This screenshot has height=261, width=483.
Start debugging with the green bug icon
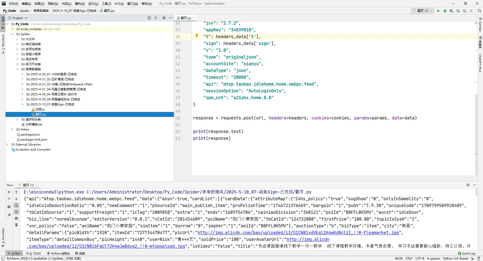[445, 11]
